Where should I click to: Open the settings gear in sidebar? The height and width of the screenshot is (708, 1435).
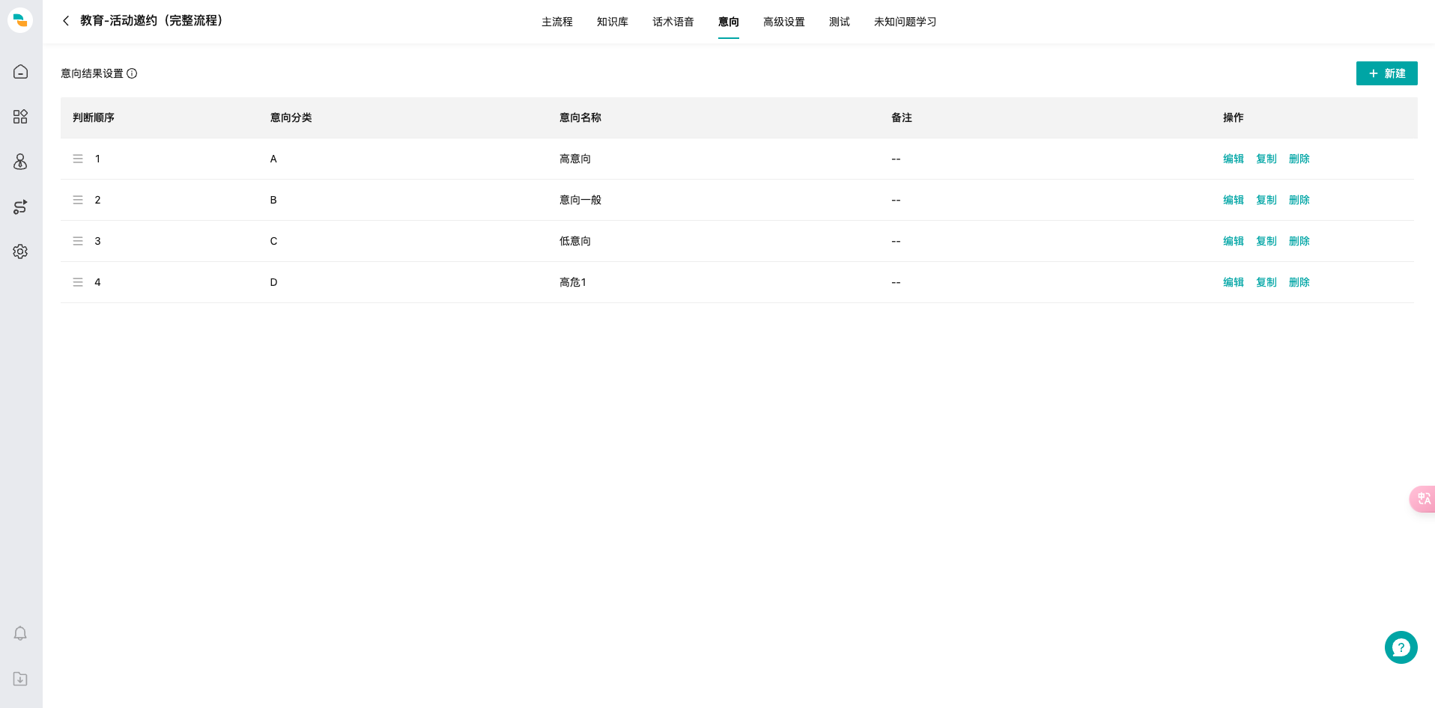click(20, 251)
